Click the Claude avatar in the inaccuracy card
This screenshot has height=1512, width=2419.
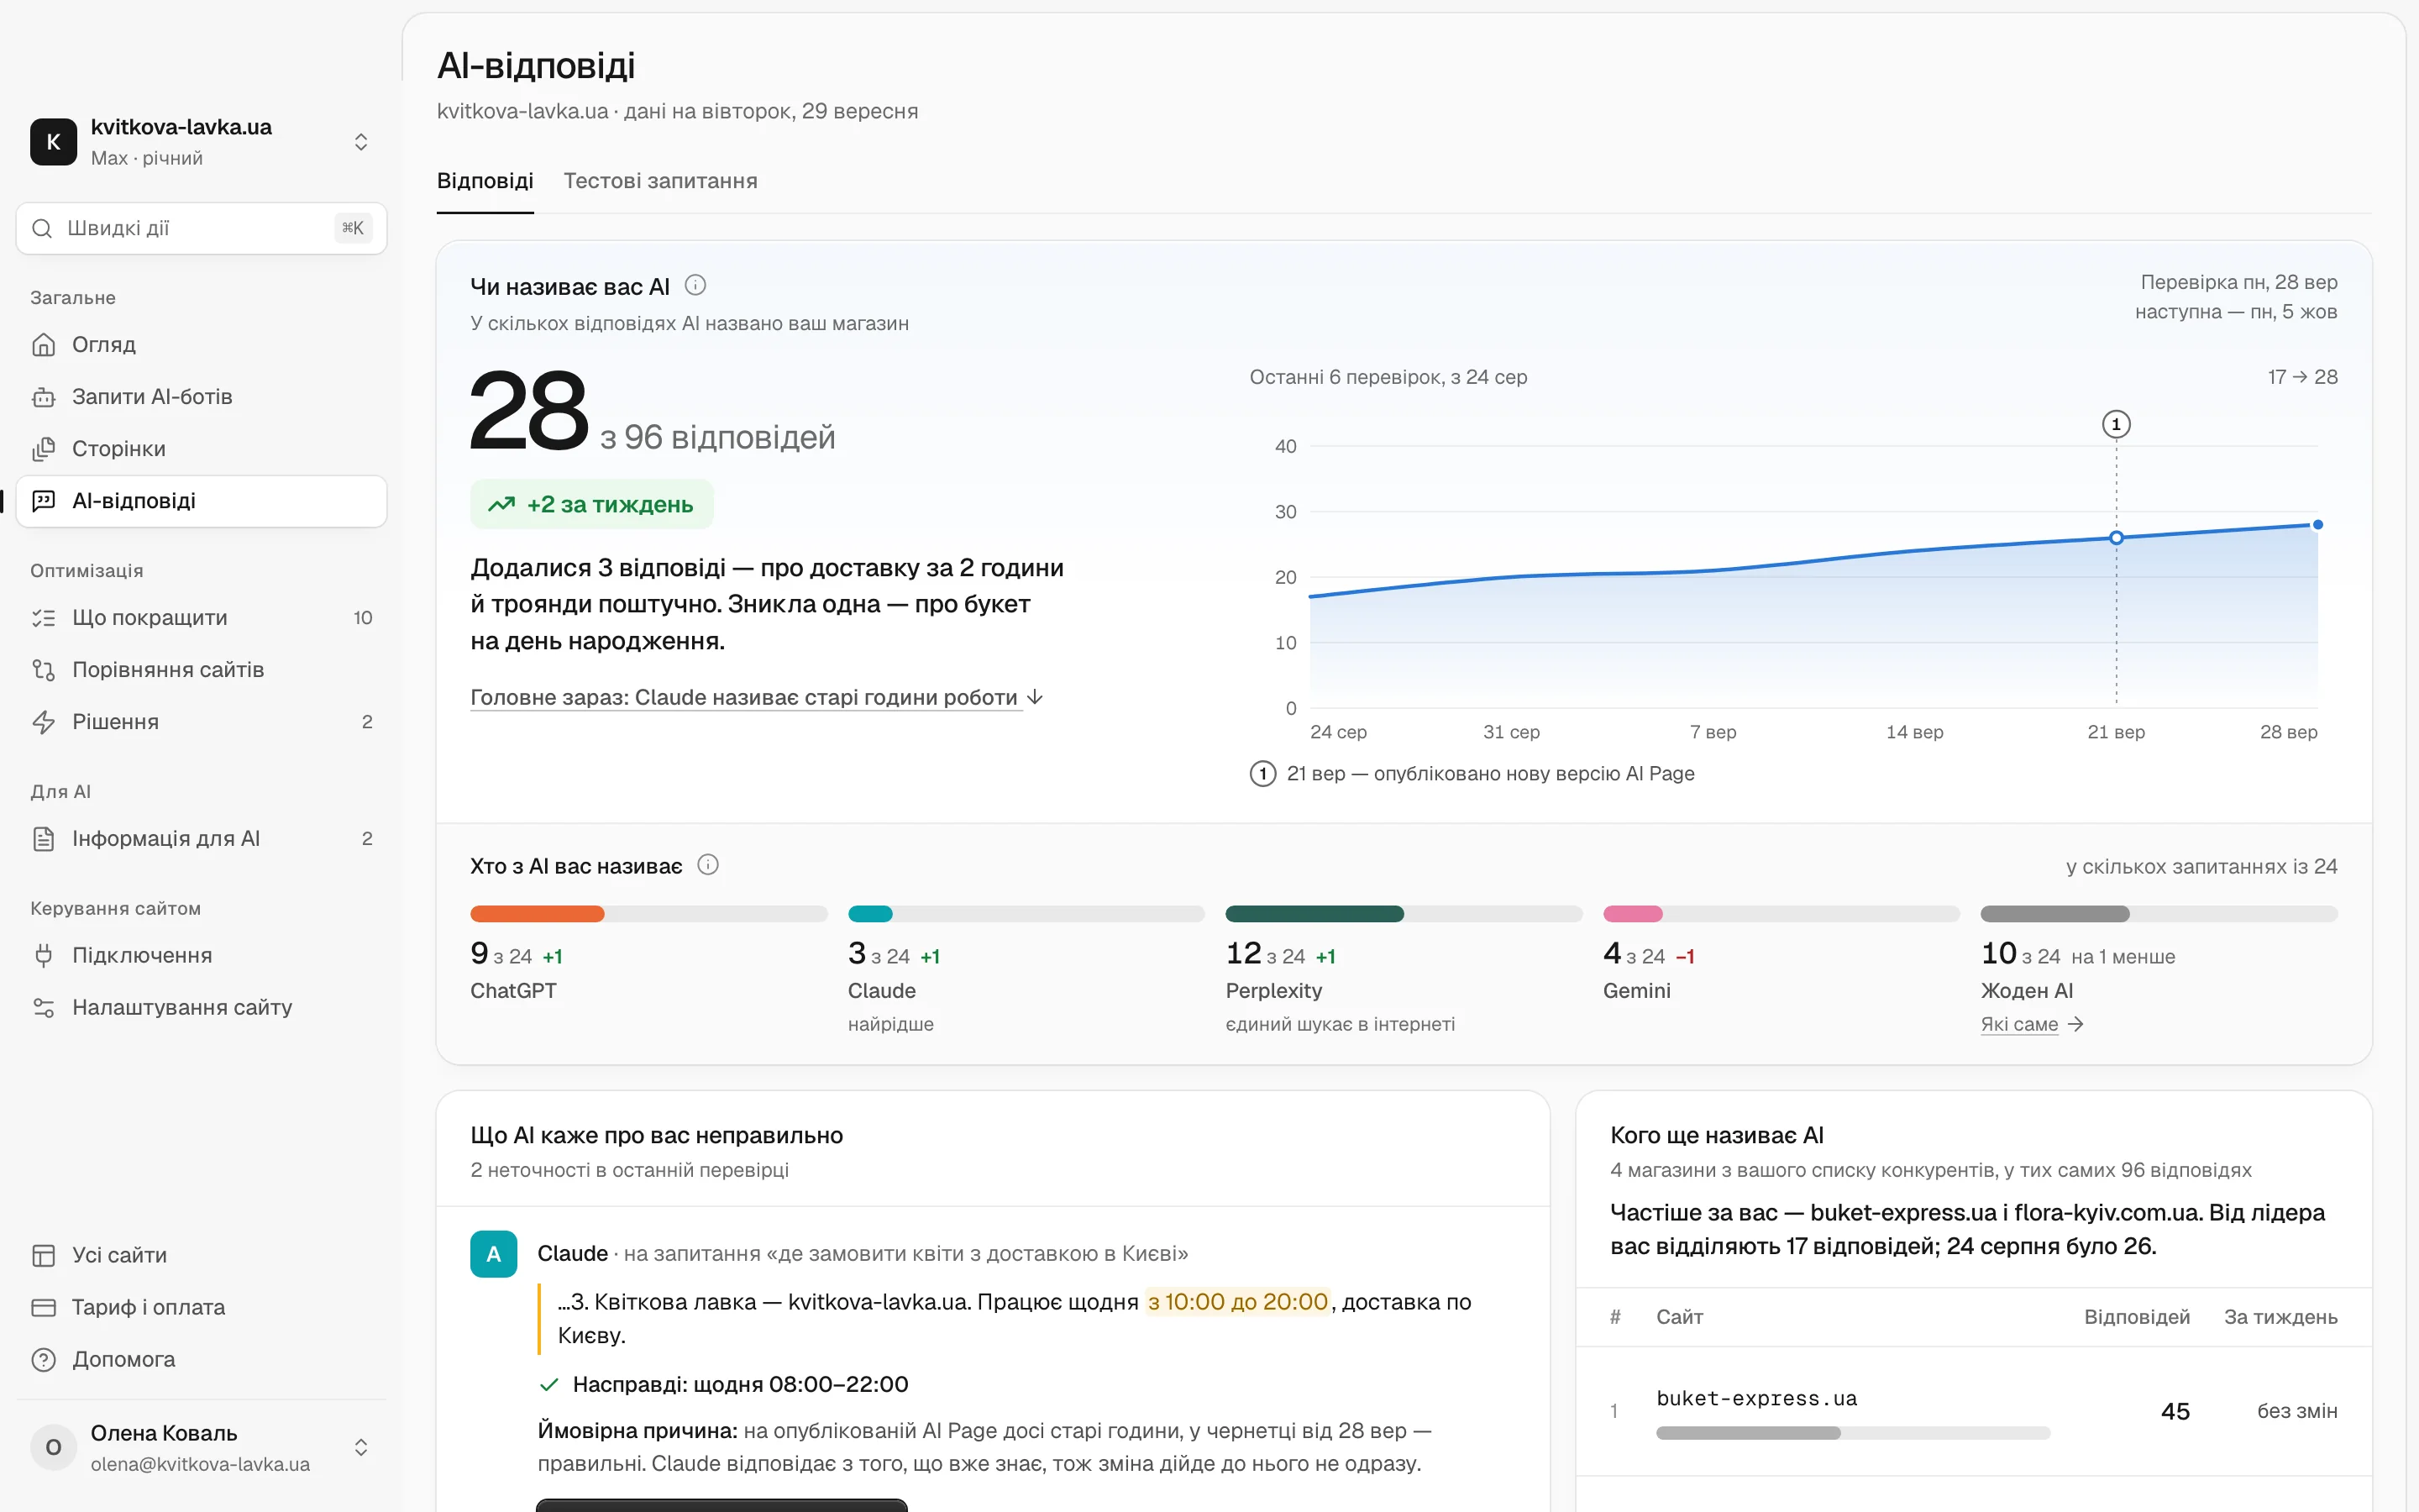click(x=494, y=1254)
